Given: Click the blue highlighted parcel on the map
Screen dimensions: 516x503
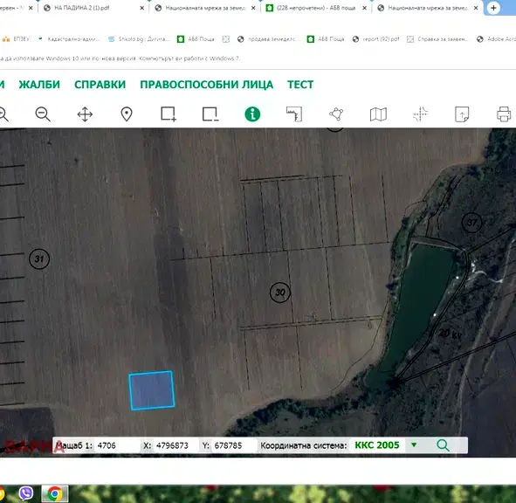Looking at the screenshot, I should (151, 390).
